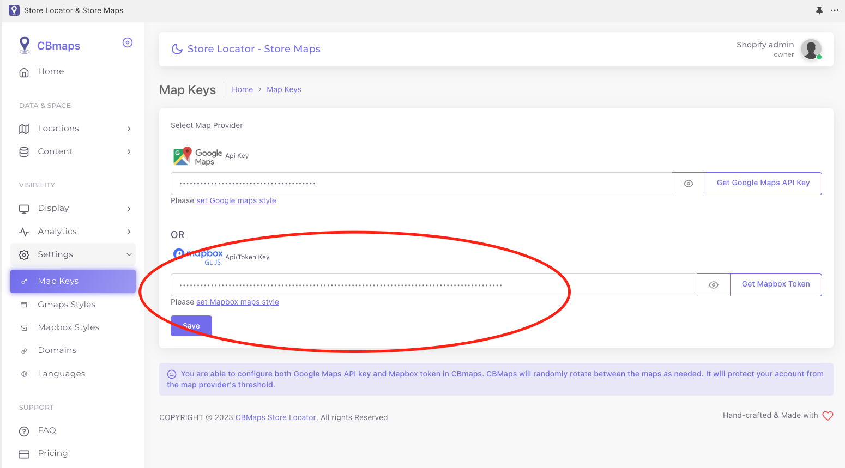The image size is (845, 468).
Task: Show Google Maps API key with eye toggle
Action: coord(689,184)
